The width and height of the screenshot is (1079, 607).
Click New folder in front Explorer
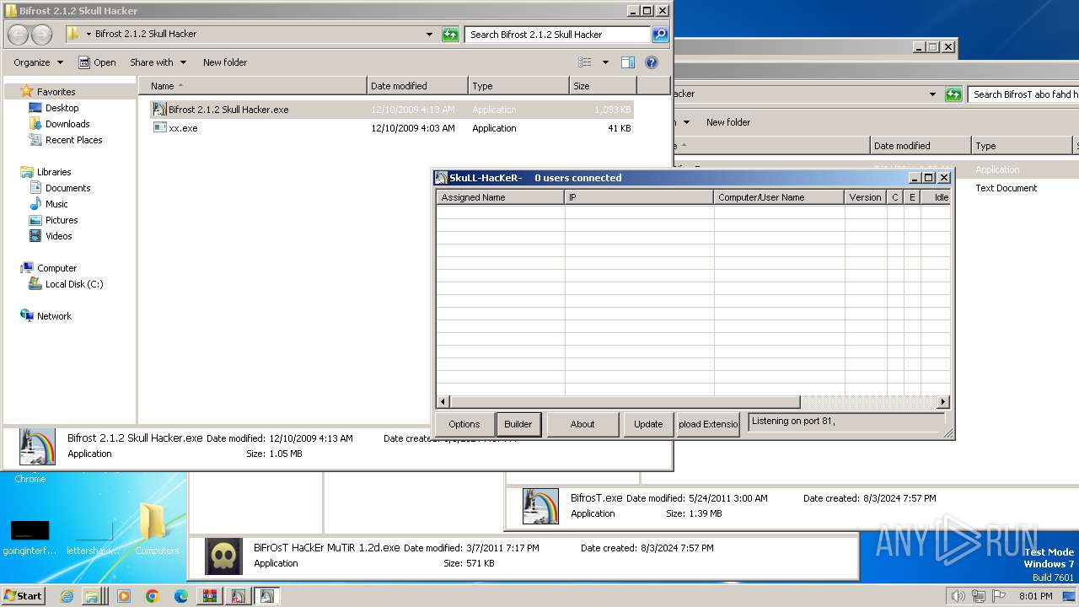225,62
